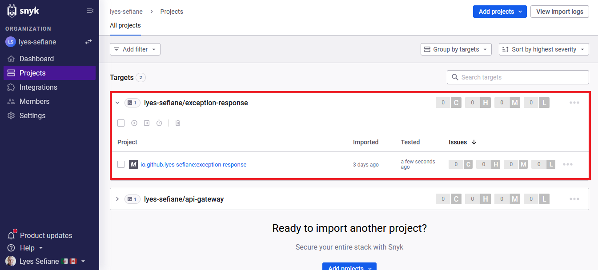This screenshot has width=598, height=270.
Task: Click the Project column header
Action: coord(127,142)
